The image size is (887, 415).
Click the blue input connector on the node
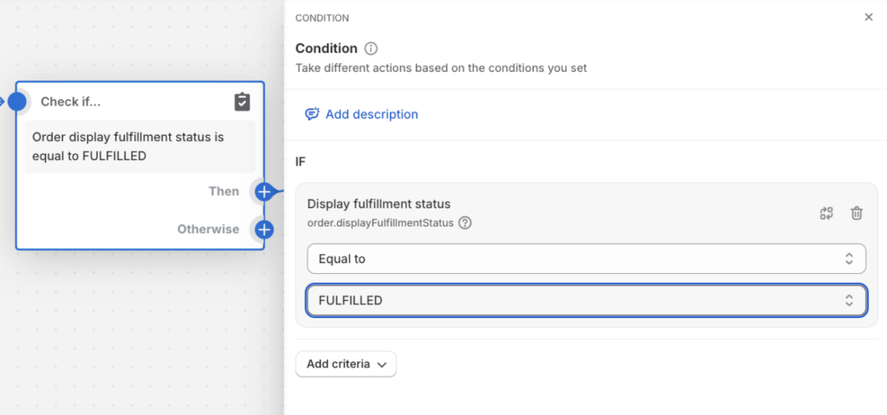16,102
